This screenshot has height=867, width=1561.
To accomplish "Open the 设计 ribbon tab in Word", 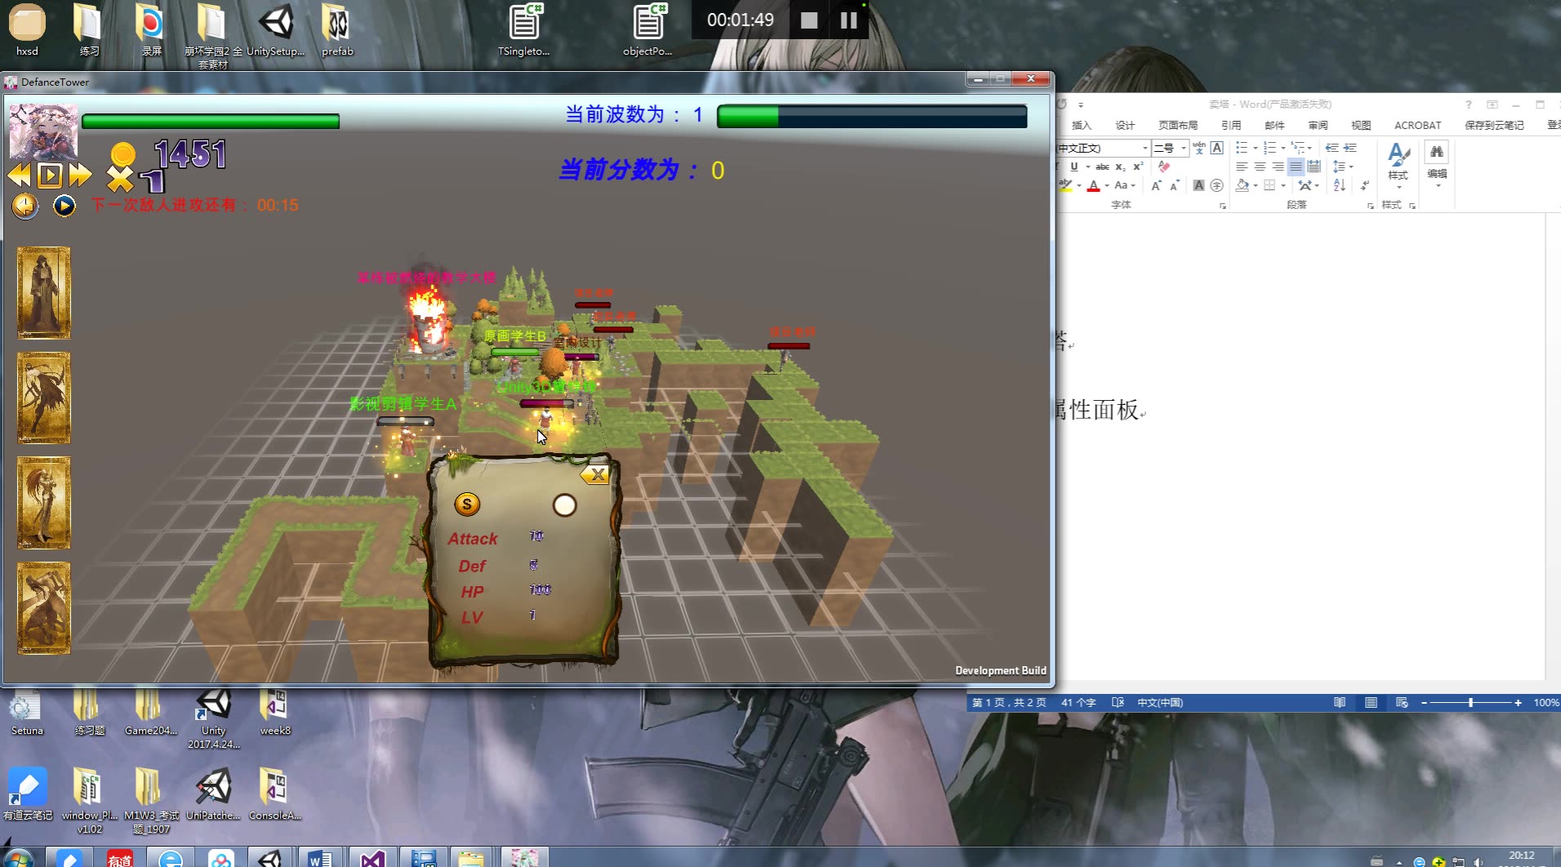I will click(x=1125, y=125).
